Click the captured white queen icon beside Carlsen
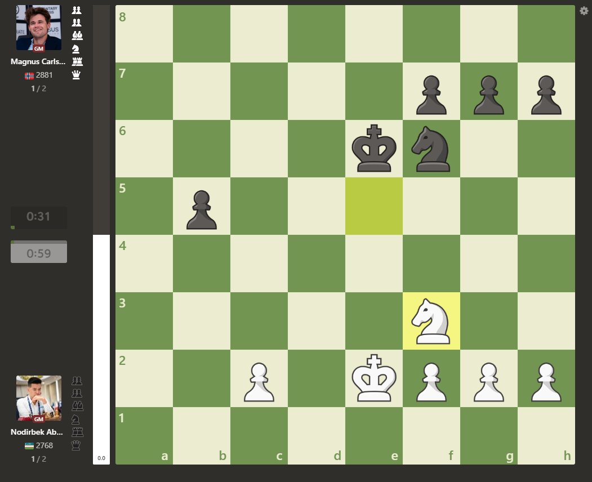Screen dimensions: 592x482 pos(76,75)
